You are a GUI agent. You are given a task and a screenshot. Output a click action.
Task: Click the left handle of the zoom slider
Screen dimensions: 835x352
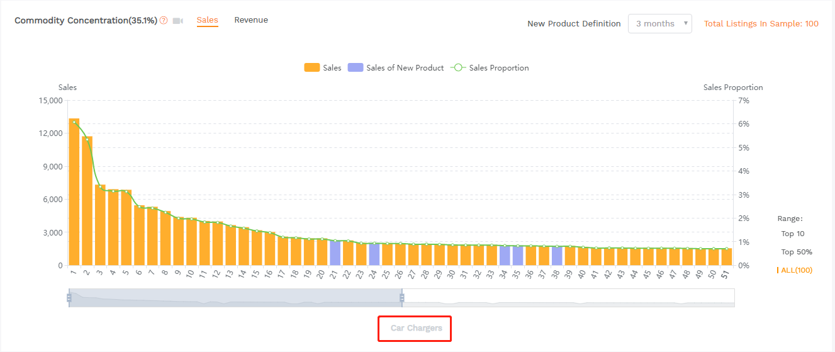(x=69, y=298)
